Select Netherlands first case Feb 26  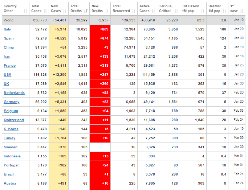239,92
